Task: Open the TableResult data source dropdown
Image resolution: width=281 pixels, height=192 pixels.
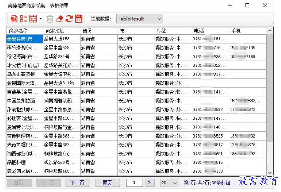Action: 139,19
